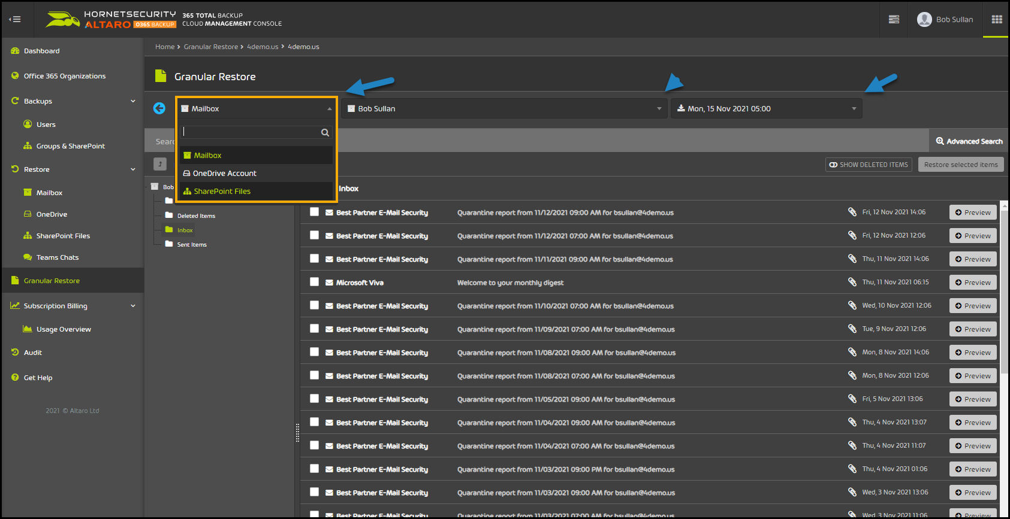The width and height of the screenshot is (1010, 519).
Task: Collapse the Subscription Billing chevron
Action: pyautogui.click(x=133, y=306)
